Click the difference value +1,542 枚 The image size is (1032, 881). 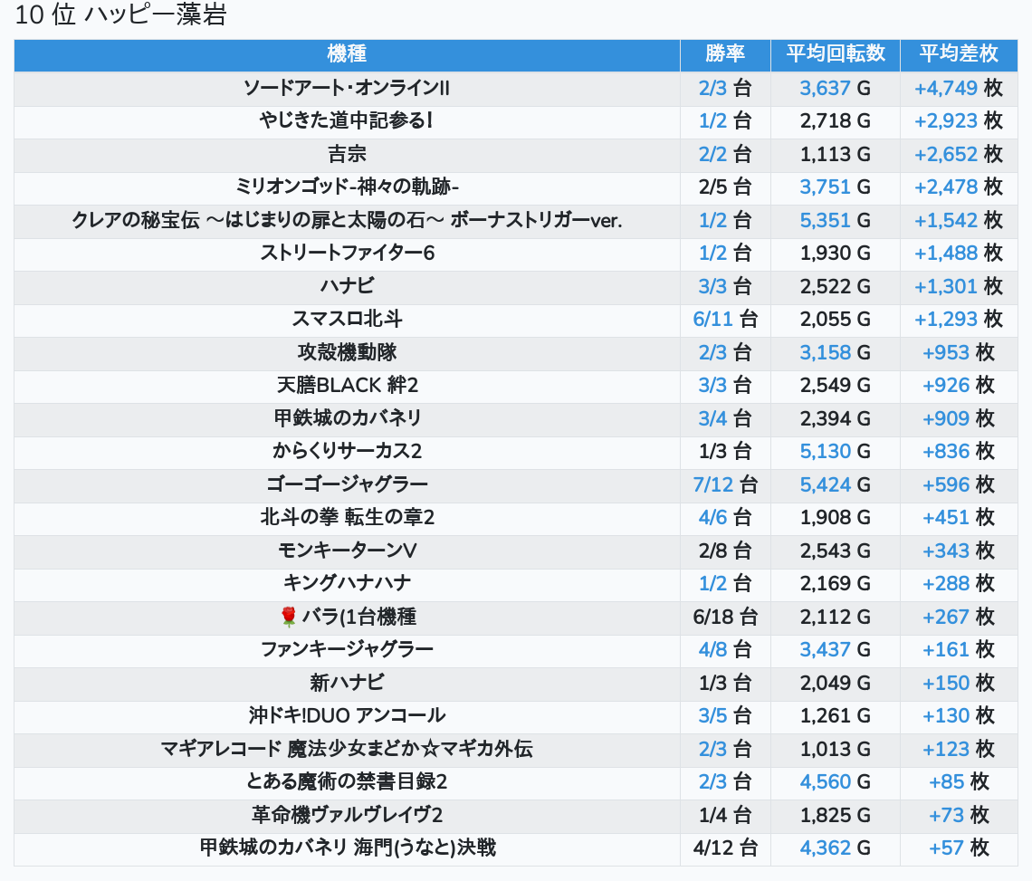[x=959, y=220]
